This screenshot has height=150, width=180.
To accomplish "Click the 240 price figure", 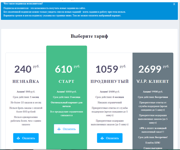I will click(23, 69).
